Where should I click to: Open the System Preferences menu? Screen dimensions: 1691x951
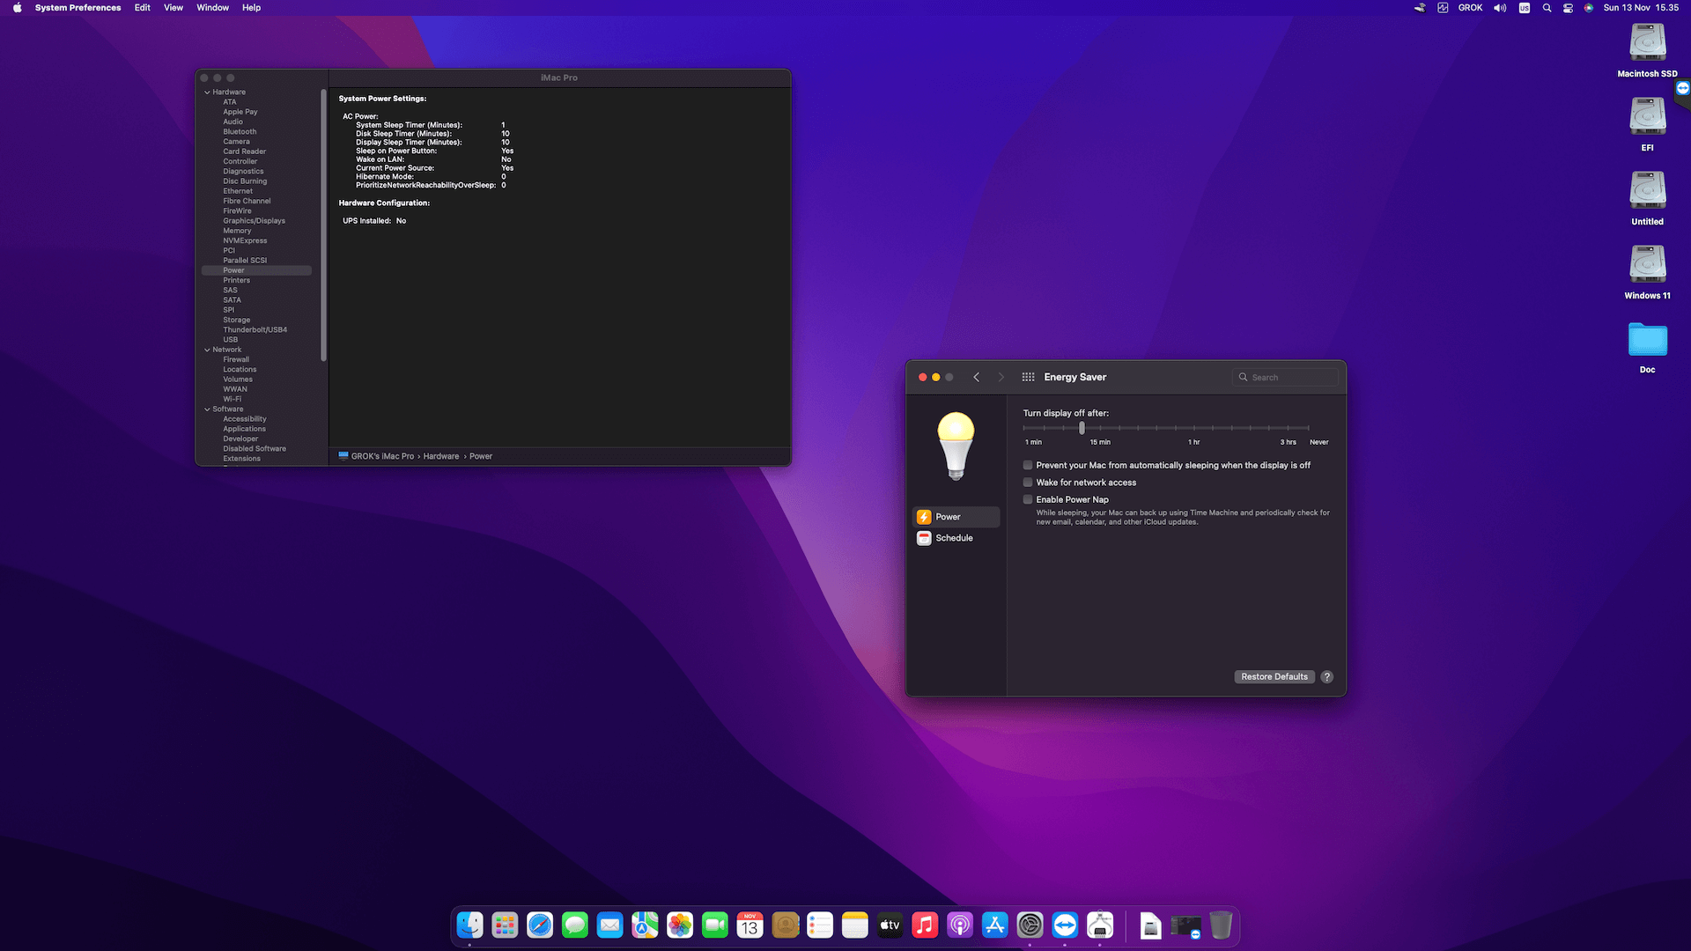(78, 7)
